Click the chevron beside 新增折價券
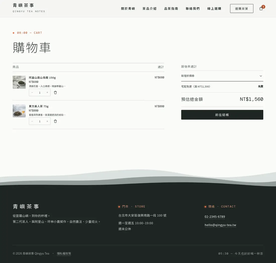 (x=261, y=76)
